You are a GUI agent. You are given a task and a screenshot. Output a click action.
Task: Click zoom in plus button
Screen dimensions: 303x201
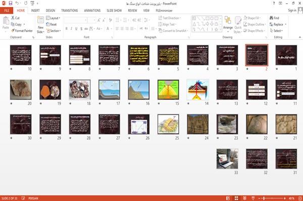pyautogui.click(x=285, y=198)
